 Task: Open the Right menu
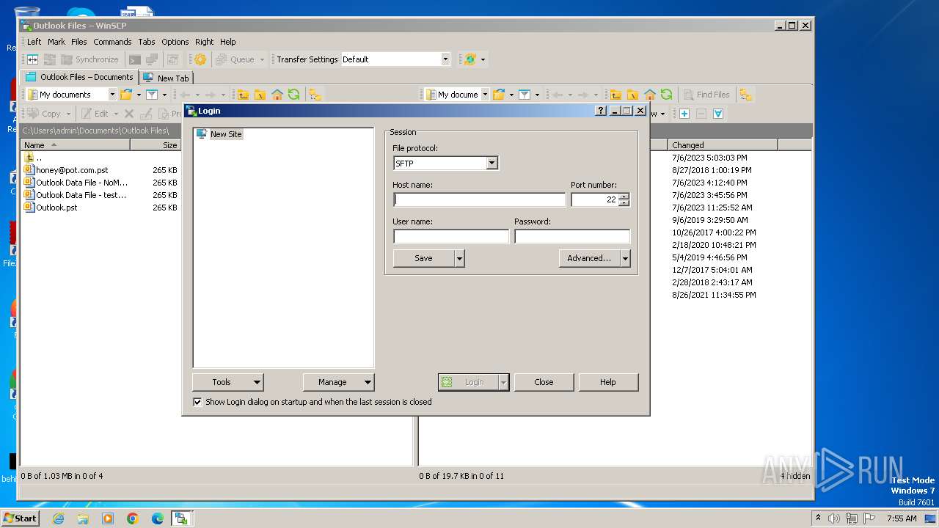click(205, 42)
